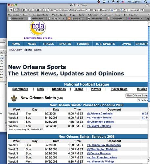Click the URL address field
The width and height of the screenshot is (150, 164).
(80, 10)
